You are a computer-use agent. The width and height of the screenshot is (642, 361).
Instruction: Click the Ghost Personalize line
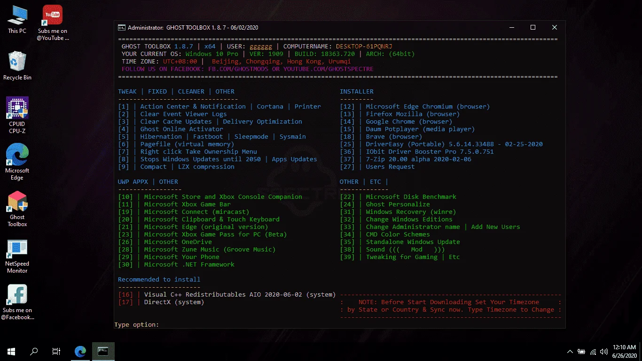pos(385,204)
